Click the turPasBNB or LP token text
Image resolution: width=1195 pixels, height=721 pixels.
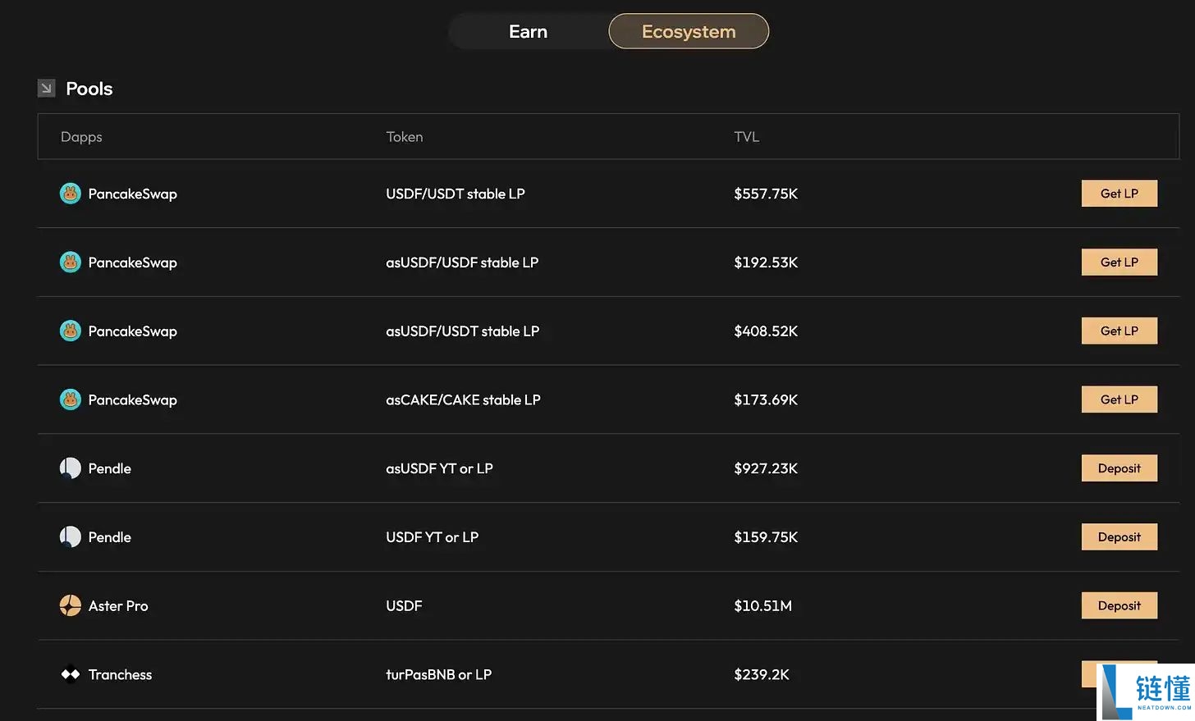(x=439, y=674)
